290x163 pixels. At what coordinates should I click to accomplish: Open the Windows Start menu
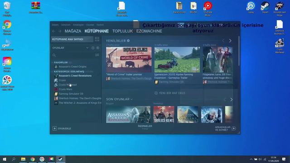[x=5, y=159]
